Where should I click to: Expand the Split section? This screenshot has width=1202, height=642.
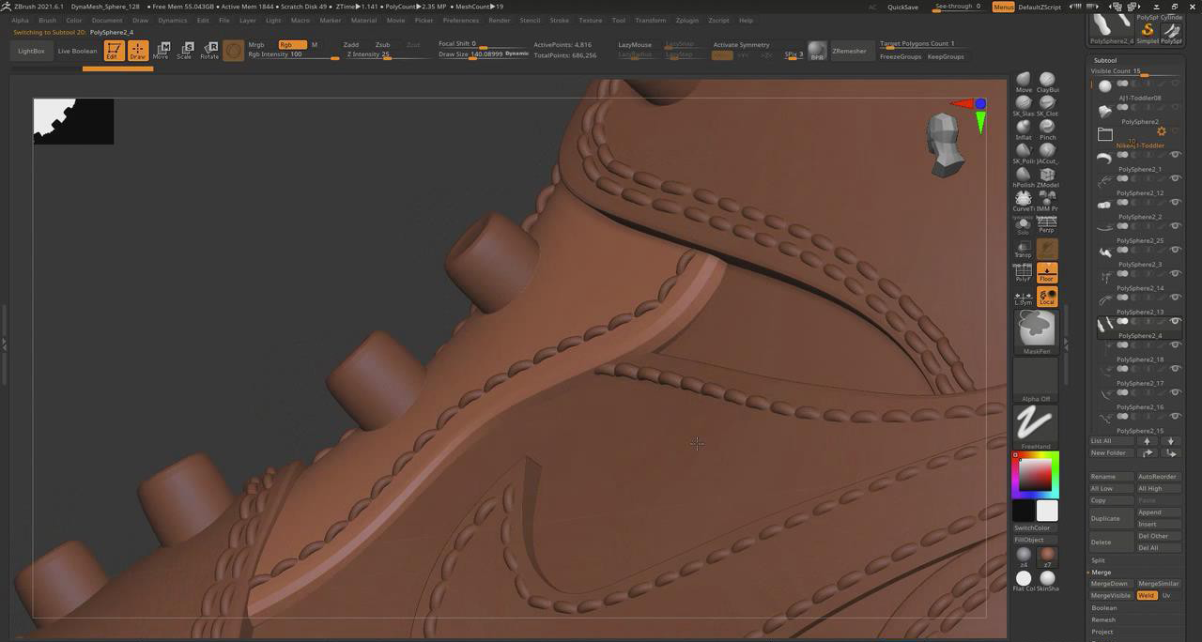tap(1098, 560)
